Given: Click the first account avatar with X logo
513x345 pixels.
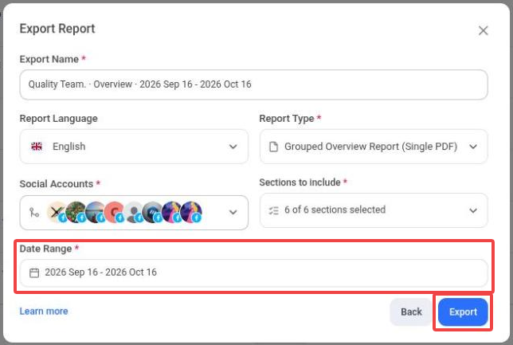Looking at the screenshot, I should [x=57, y=212].
